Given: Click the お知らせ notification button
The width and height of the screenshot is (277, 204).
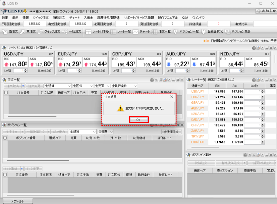Looking at the screenshot, I should pos(266,11).
